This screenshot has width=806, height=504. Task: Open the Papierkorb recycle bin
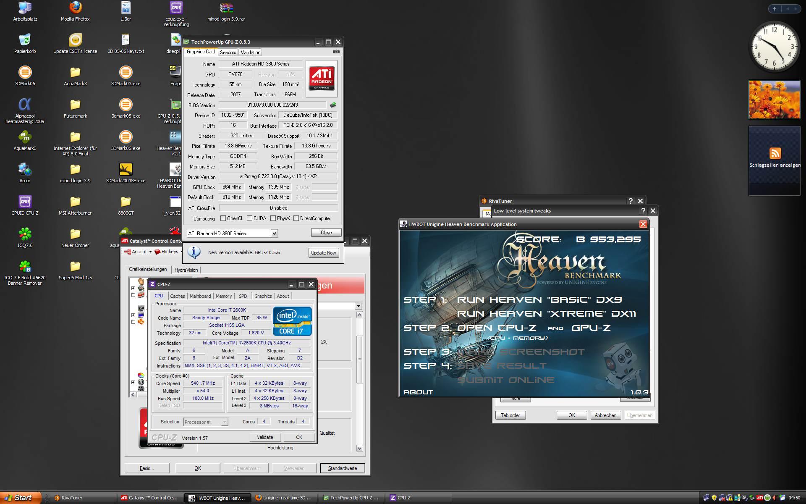pos(25,44)
